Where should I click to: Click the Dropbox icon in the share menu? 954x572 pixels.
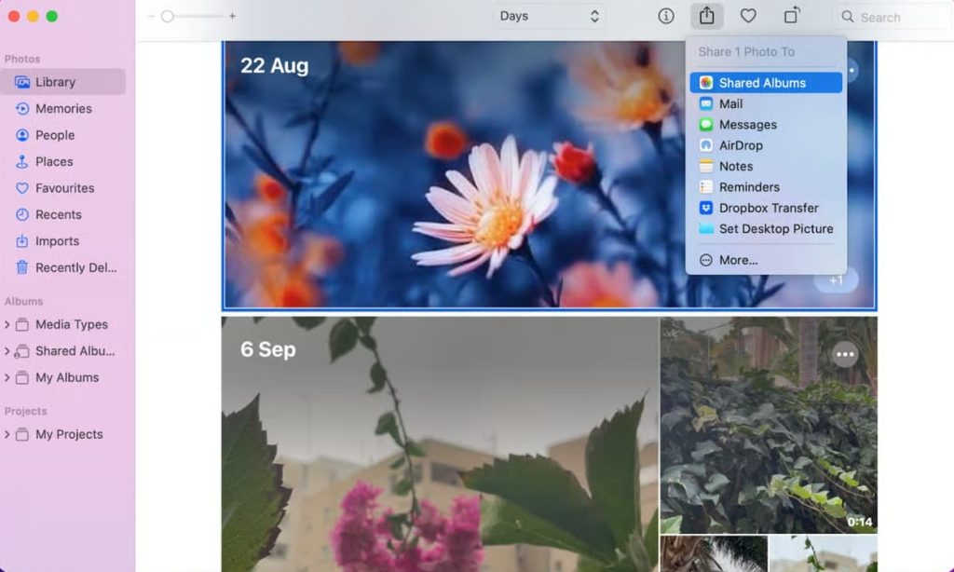[x=706, y=208]
